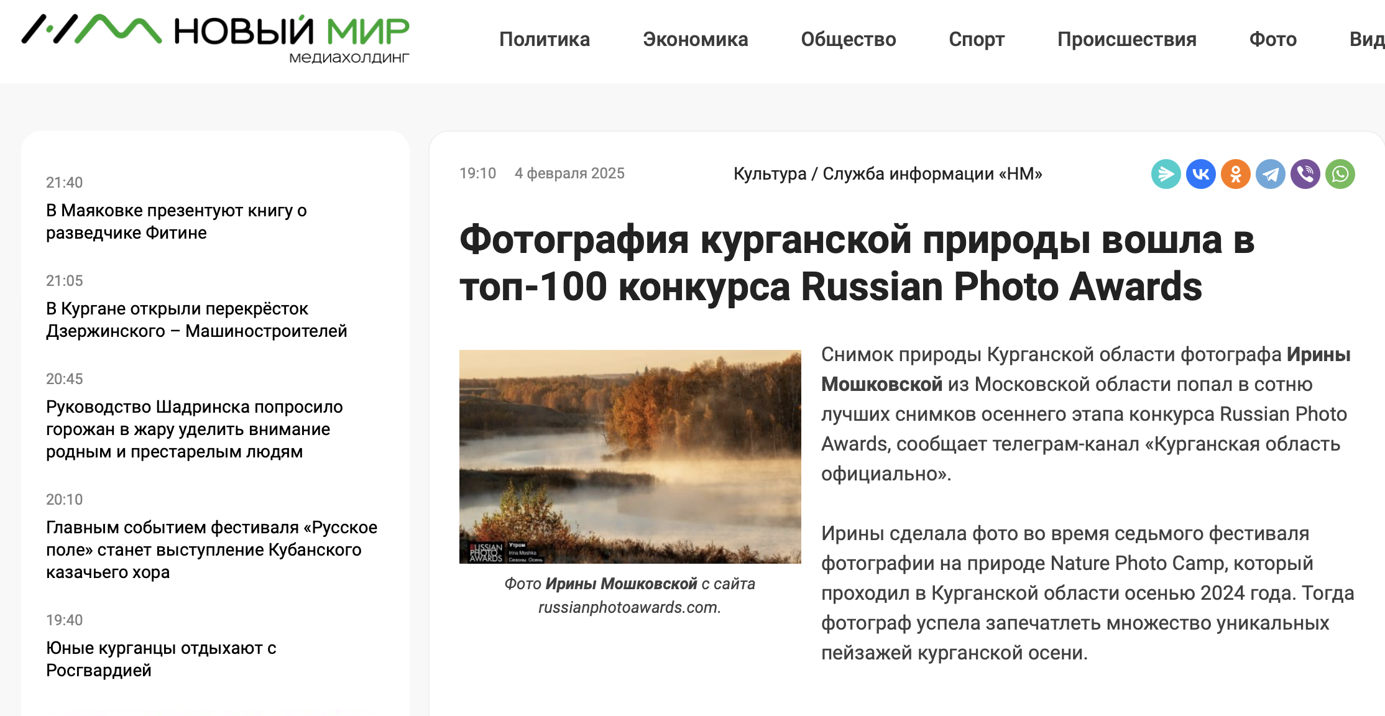Image resolution: width=1385 pixels, height=716 pixels.
Task: Click the 20:45 timestamp in news feed
Action: [x=64, y=379]
